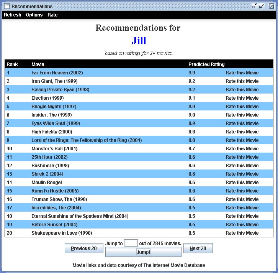
Task: Click the 9.9 predicted rating value
Action: [x=192, y=73]
